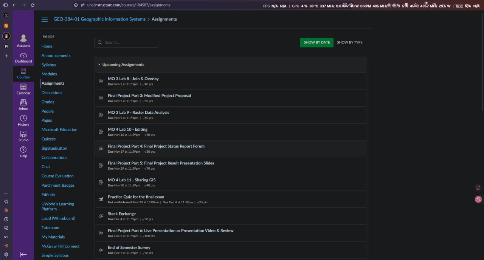Open browser settings gear in sidebar
This screenshot has height=260, width=484.
[x=6, y=255]
